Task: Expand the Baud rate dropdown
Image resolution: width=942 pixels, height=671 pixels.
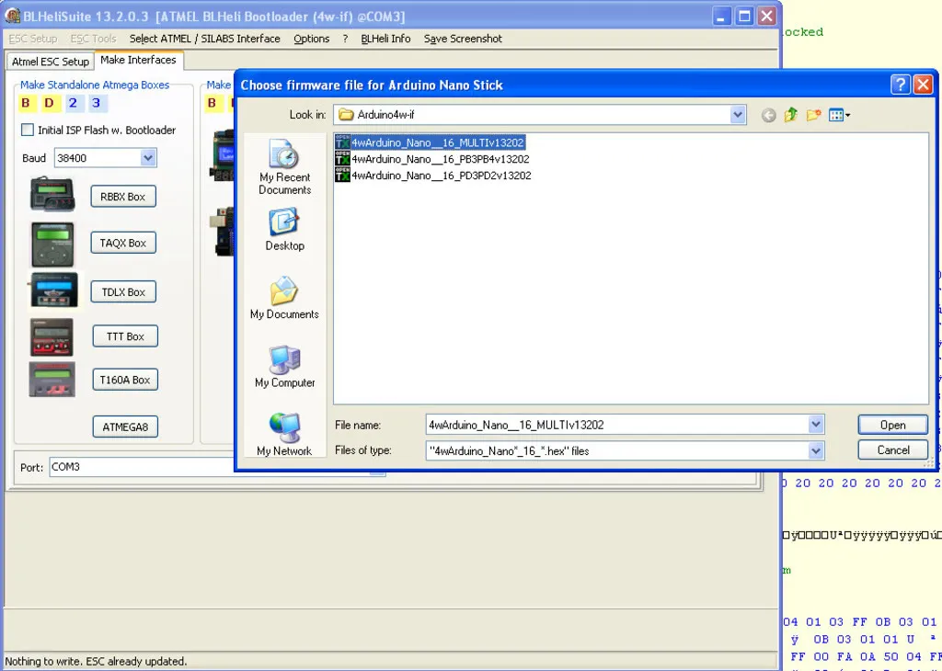Action: (148, 158)
